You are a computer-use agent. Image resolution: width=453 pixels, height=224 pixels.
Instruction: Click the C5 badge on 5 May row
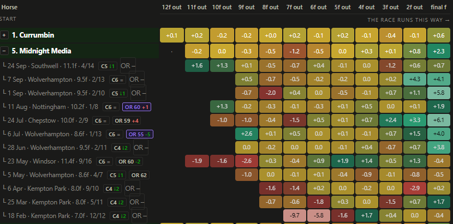[116, 175]
